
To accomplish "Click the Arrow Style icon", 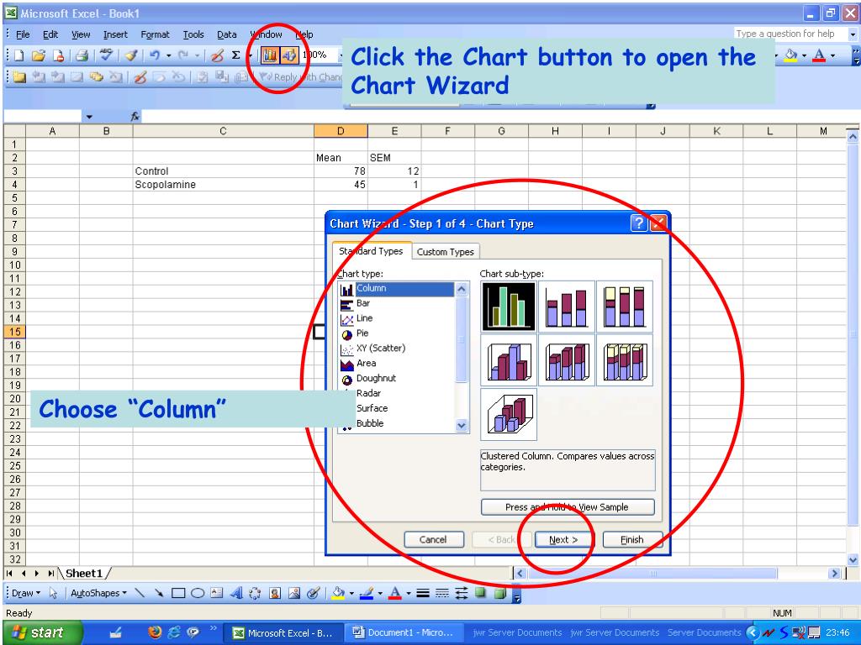I will click(x=462, y=593).
